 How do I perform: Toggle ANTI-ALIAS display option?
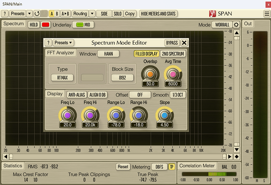click(x=77, y=95)
